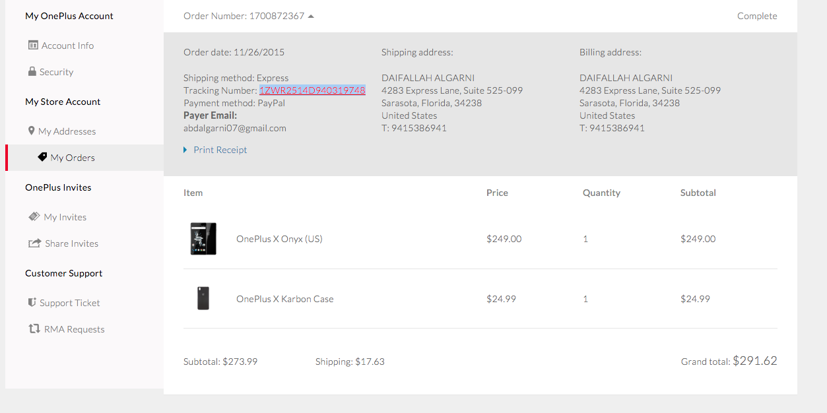Viewport: 827px width, 413px height.
Task: Click the RMA Requests retweet icon
Action: (x=34, y=329)
